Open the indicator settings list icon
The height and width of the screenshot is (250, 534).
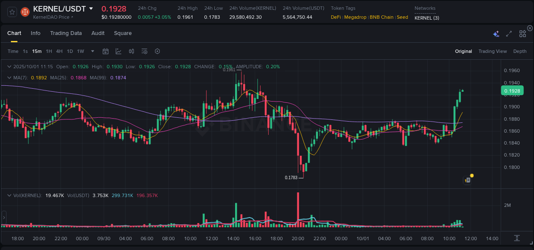[144, 51]
